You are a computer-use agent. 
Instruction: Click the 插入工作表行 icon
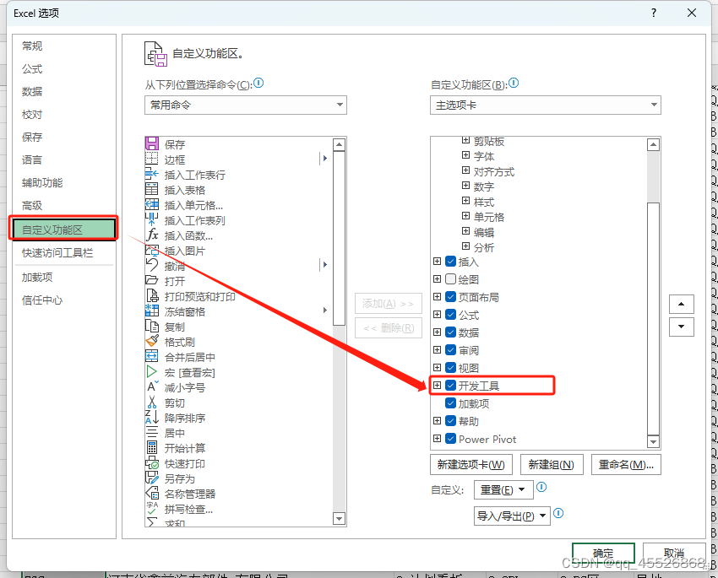click(x=152, y=174)
